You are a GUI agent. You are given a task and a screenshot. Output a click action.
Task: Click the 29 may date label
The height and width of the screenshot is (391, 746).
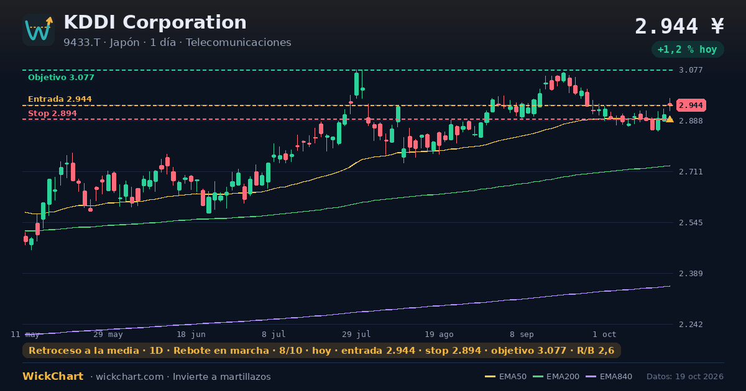click(108, 335)
